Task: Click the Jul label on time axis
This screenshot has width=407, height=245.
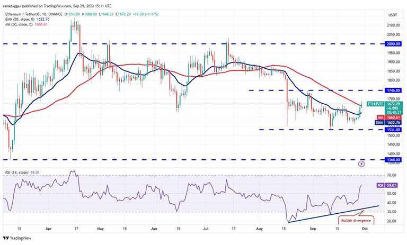Action: pos(206,229)
